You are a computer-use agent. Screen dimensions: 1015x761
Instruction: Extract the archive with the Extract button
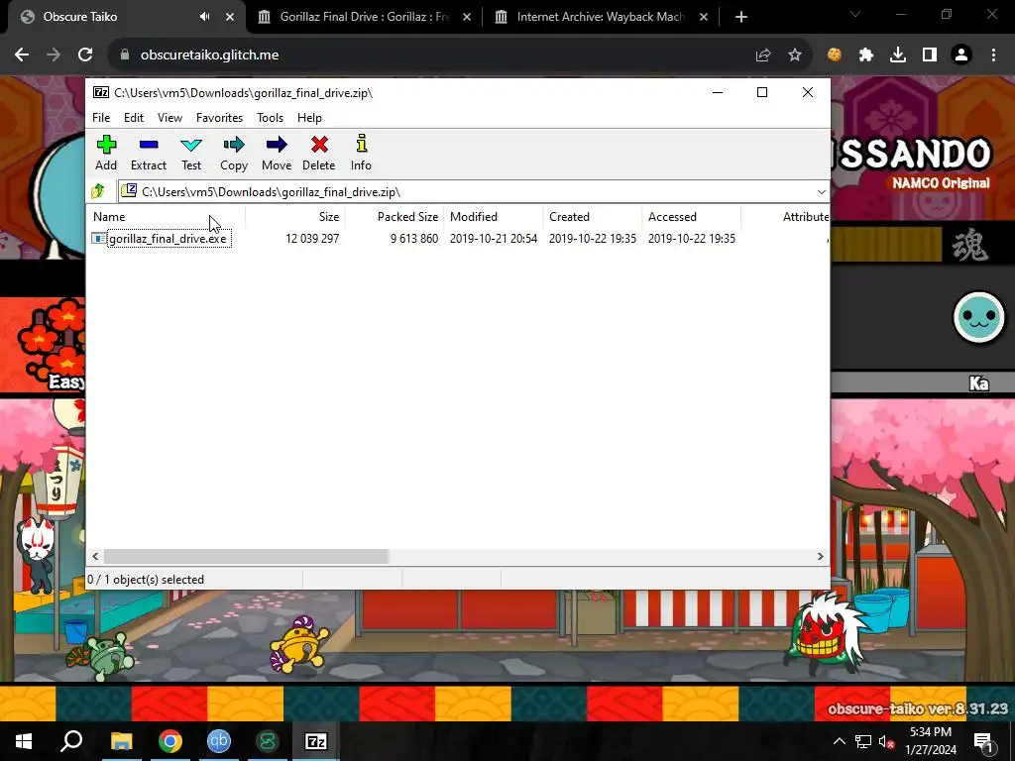tap(149, 152)
